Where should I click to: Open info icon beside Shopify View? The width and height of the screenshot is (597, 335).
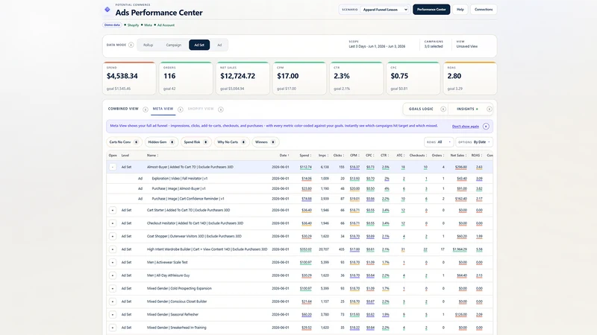pos(221,109)
